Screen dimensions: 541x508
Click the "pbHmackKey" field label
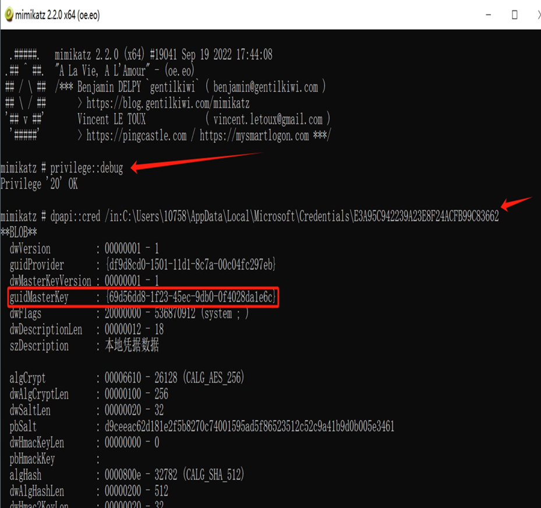[32, 459]
